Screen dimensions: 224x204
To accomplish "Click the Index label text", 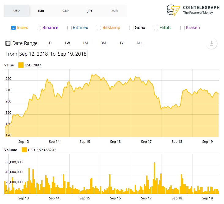I will coord(22,28).
